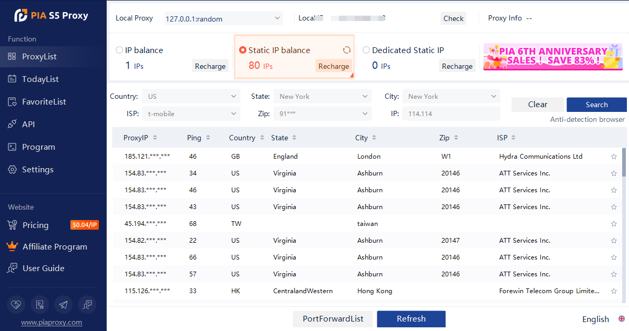Favorite the taiwan proxy row

614,224
